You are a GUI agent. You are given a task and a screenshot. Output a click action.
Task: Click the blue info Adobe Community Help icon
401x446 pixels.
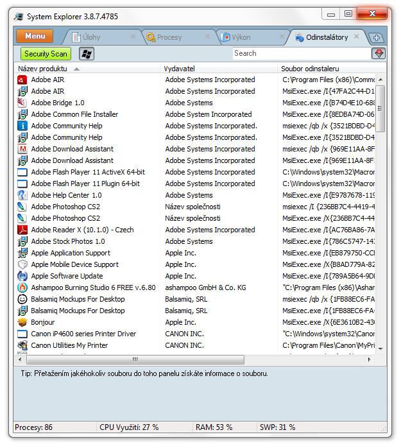point(22,126)
